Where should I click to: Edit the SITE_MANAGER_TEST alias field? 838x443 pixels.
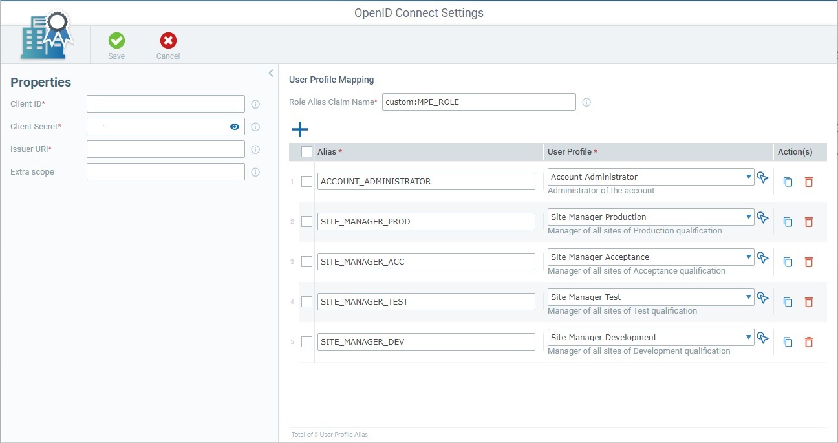coord(426,302)
